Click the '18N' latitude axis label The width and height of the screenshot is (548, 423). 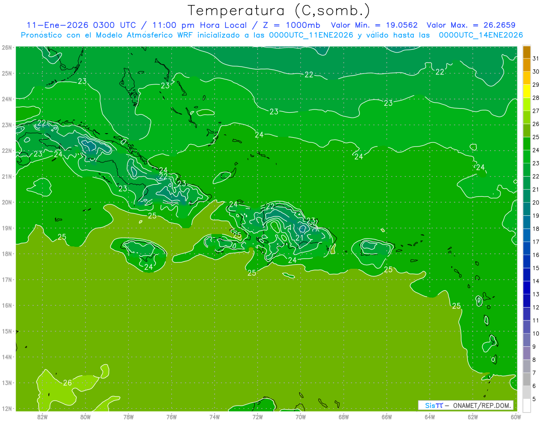(x=7, y=254)
